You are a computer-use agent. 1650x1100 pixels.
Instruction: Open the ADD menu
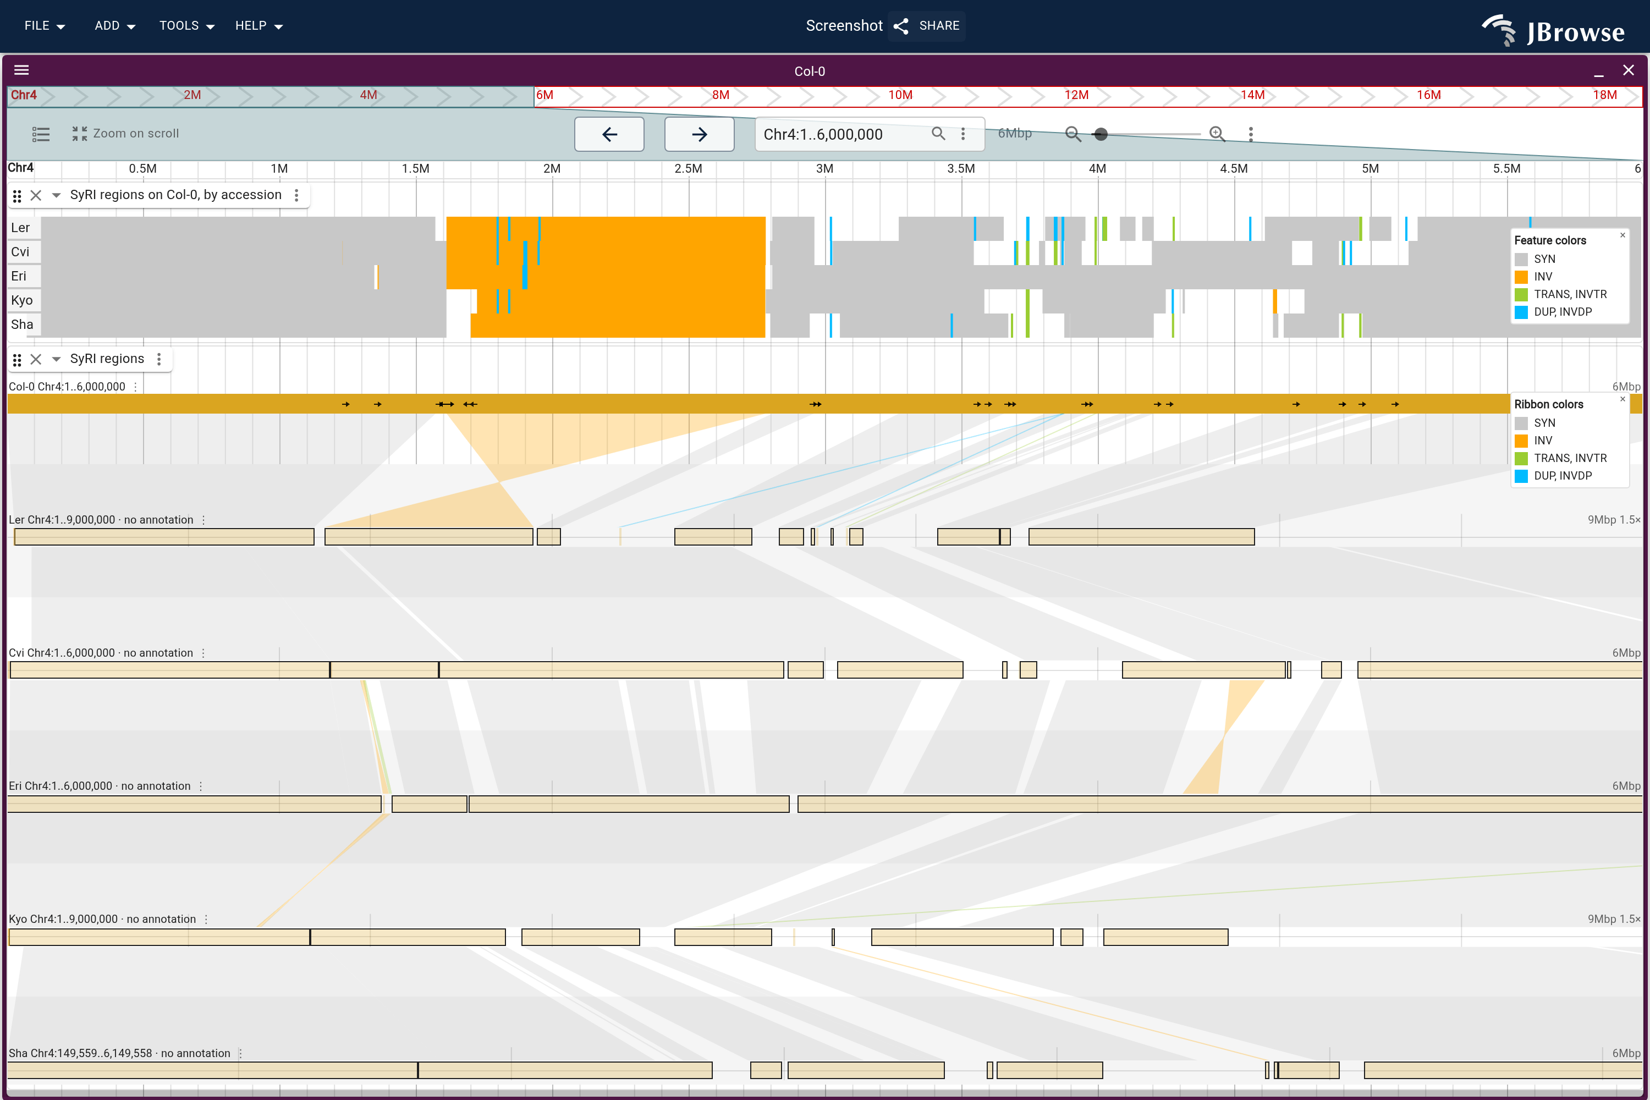click(114, 26)
